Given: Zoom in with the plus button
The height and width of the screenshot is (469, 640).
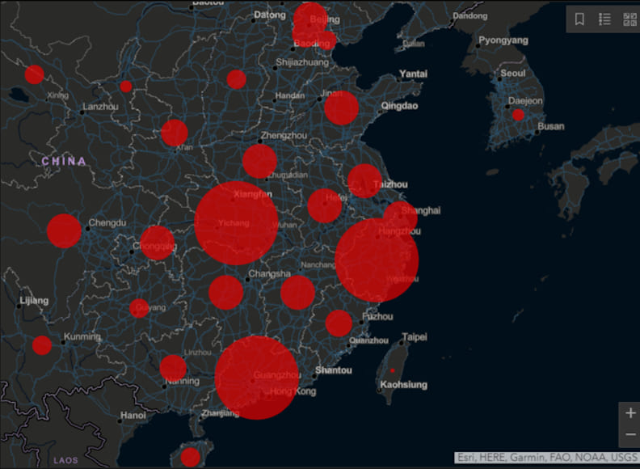Looking at the screenshot, I should coord(630,413).
